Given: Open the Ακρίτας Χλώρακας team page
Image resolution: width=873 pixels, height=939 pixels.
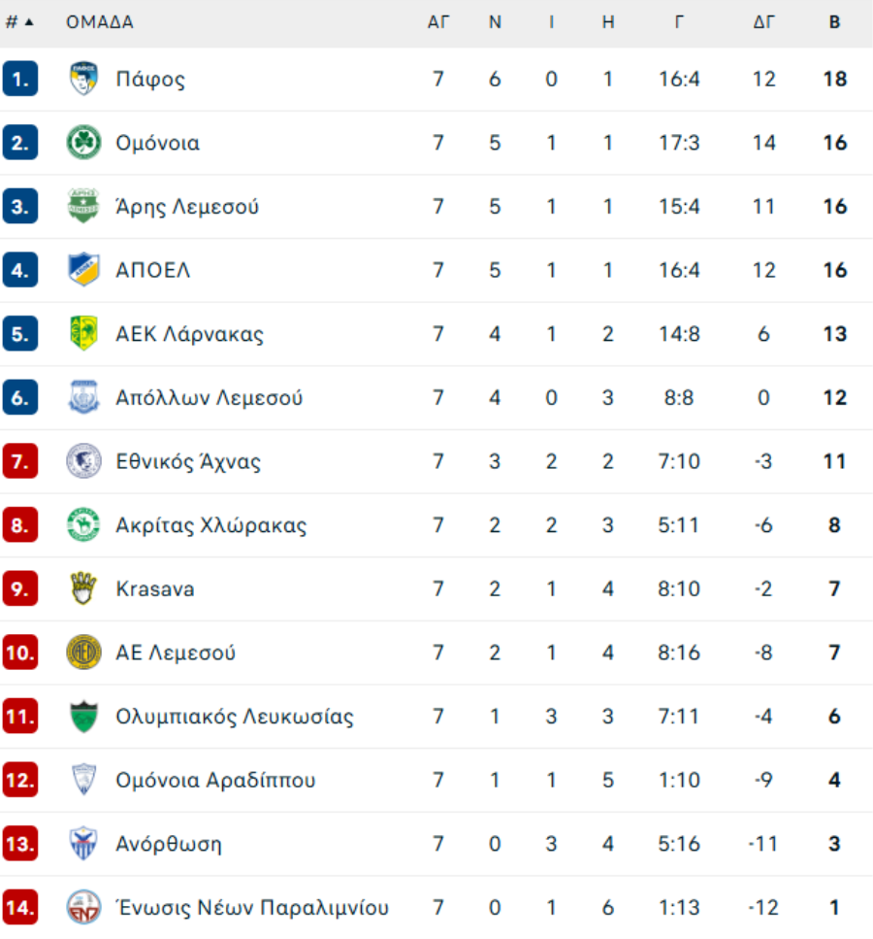Looking at the screenshot, I should click(210, 525).
